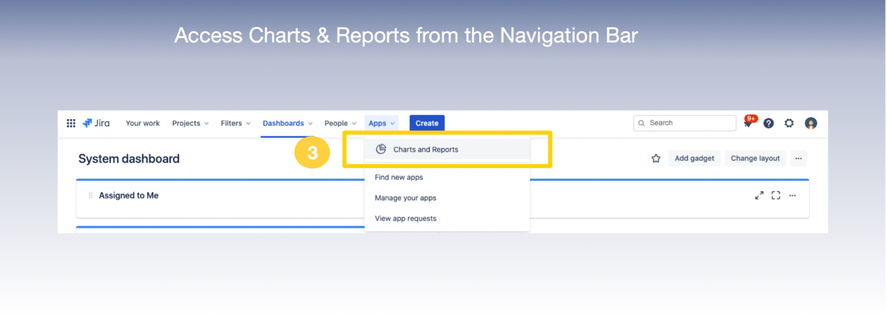Viewport: 887px width, 316px height.
Task: Expand the Projects dropdown
Action: tap(190, 123)
